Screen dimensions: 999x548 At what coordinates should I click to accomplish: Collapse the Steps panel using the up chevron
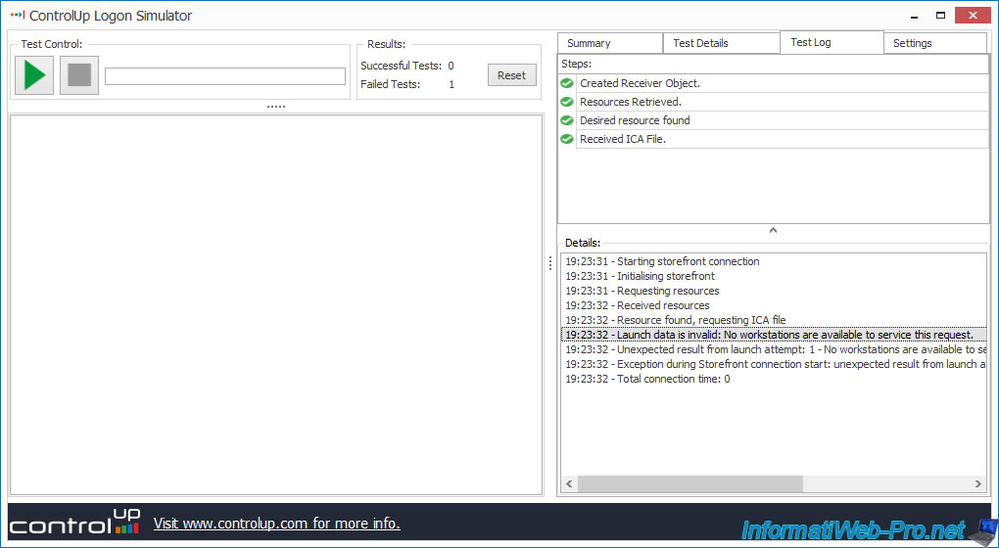773,230
